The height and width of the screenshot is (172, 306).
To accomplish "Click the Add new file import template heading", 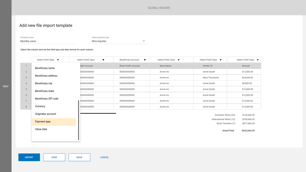I will [x=46, y=25].
